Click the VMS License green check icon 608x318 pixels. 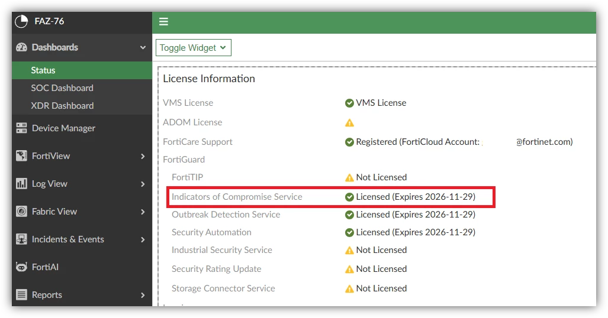(x=349, y=103)
